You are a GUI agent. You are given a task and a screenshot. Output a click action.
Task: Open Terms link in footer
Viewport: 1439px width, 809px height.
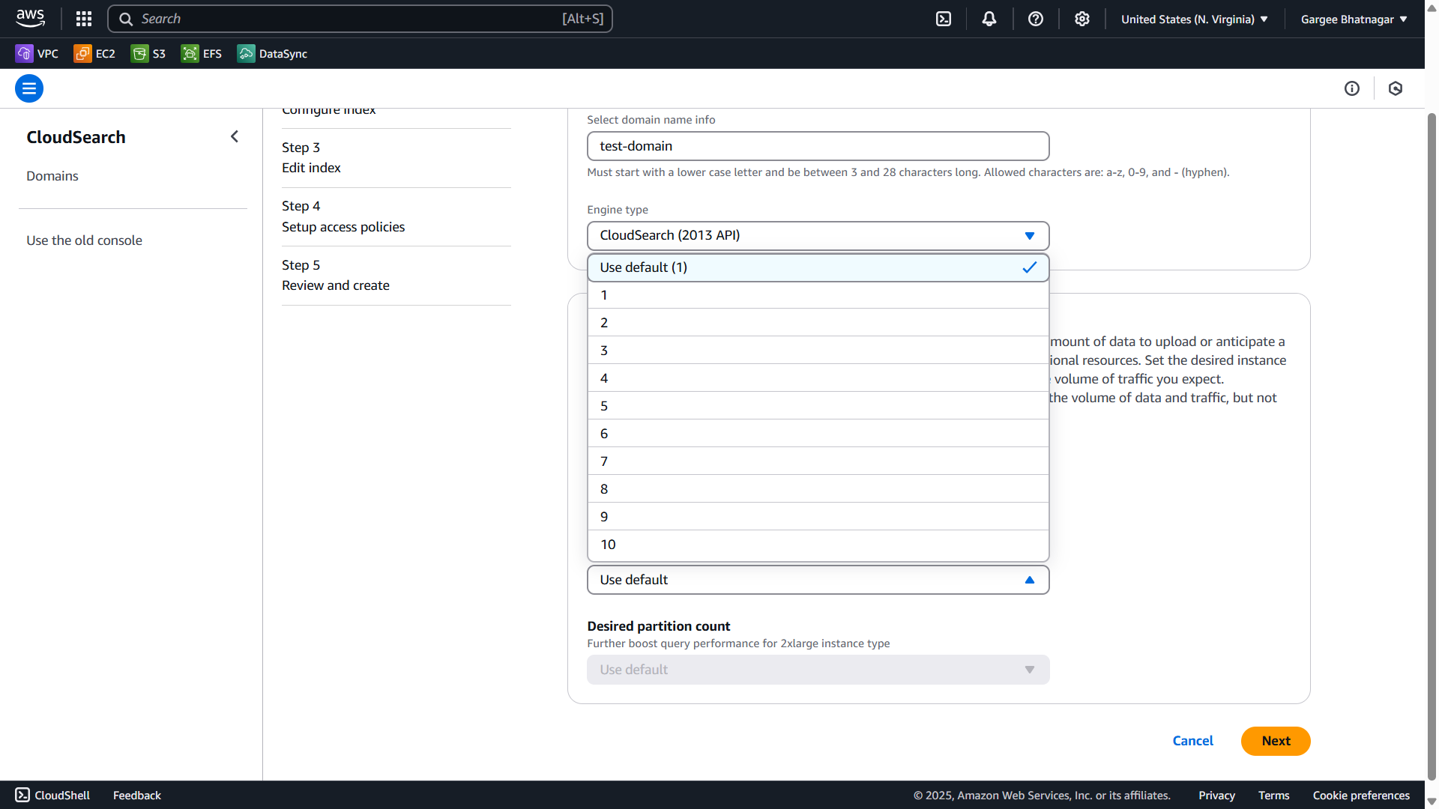tap(1273, 796)
